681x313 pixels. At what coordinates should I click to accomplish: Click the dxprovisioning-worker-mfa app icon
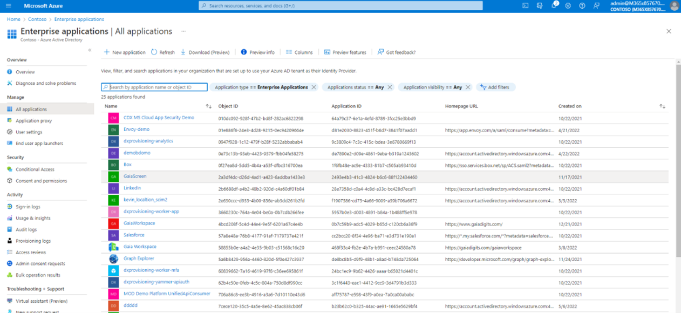[x=113, y=270]
